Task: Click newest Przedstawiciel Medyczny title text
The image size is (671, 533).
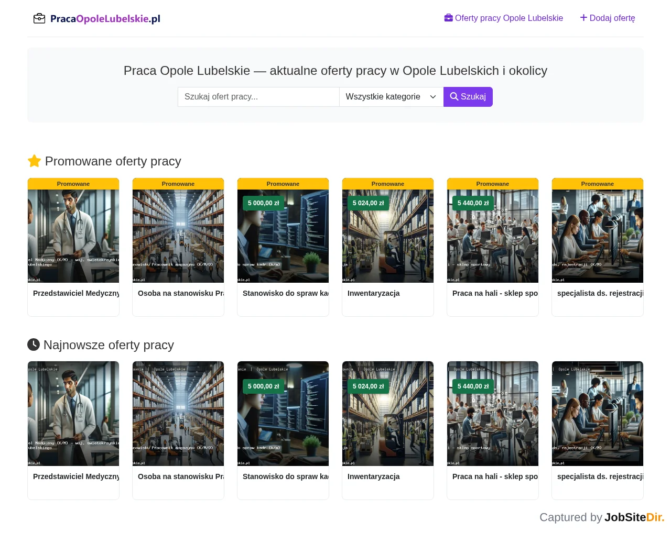Action: pos(76,476)
